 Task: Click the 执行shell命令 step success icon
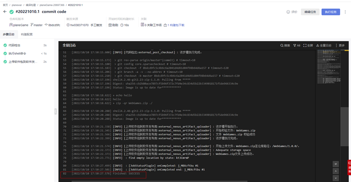coord(5,54)
